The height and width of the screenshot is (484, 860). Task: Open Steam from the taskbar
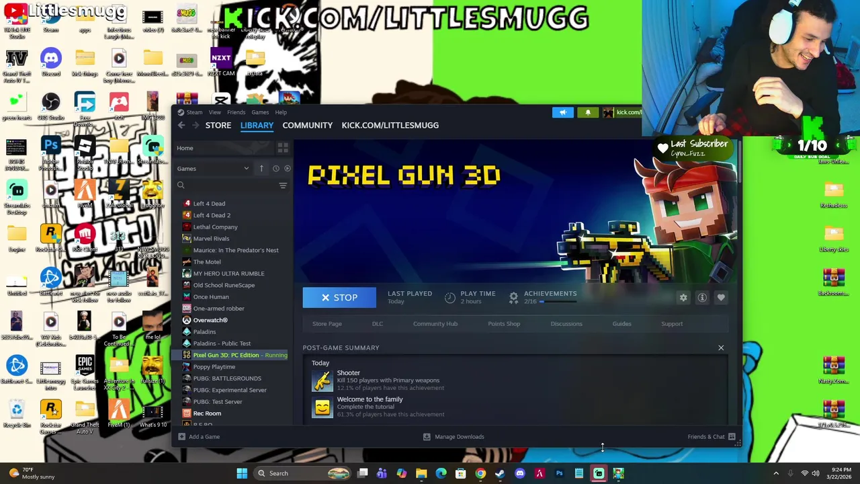[500, 473]
